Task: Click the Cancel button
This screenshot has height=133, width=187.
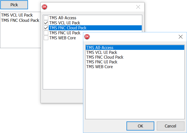Action: [x=170, y=126]
